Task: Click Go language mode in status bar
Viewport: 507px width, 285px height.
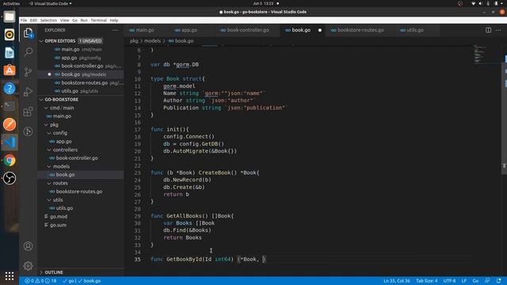Action: click(475, 281)
